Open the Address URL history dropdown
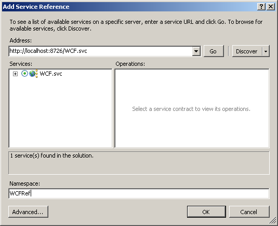Screen dimensions: 278x226 click(196, 51)
